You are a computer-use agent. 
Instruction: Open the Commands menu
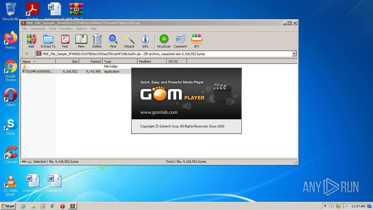tap(38, 29)
